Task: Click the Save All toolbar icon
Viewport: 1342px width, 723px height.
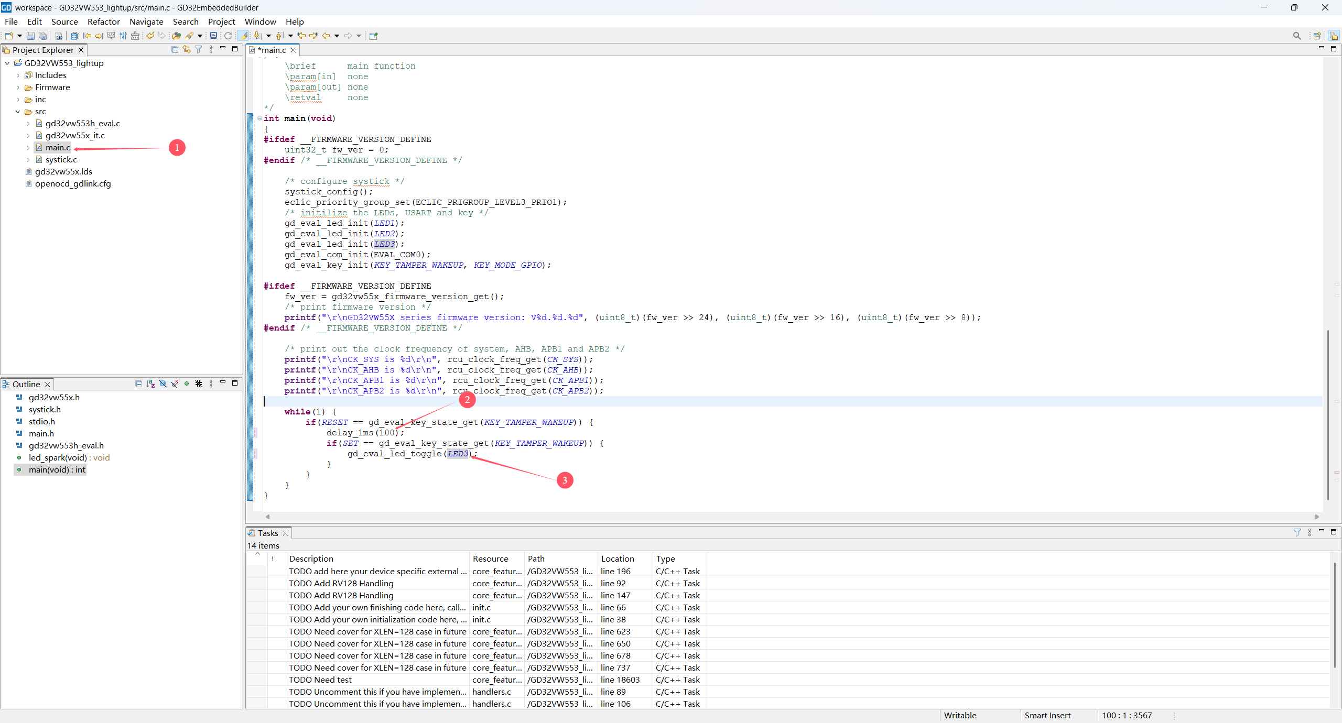Action: [43, 36]
